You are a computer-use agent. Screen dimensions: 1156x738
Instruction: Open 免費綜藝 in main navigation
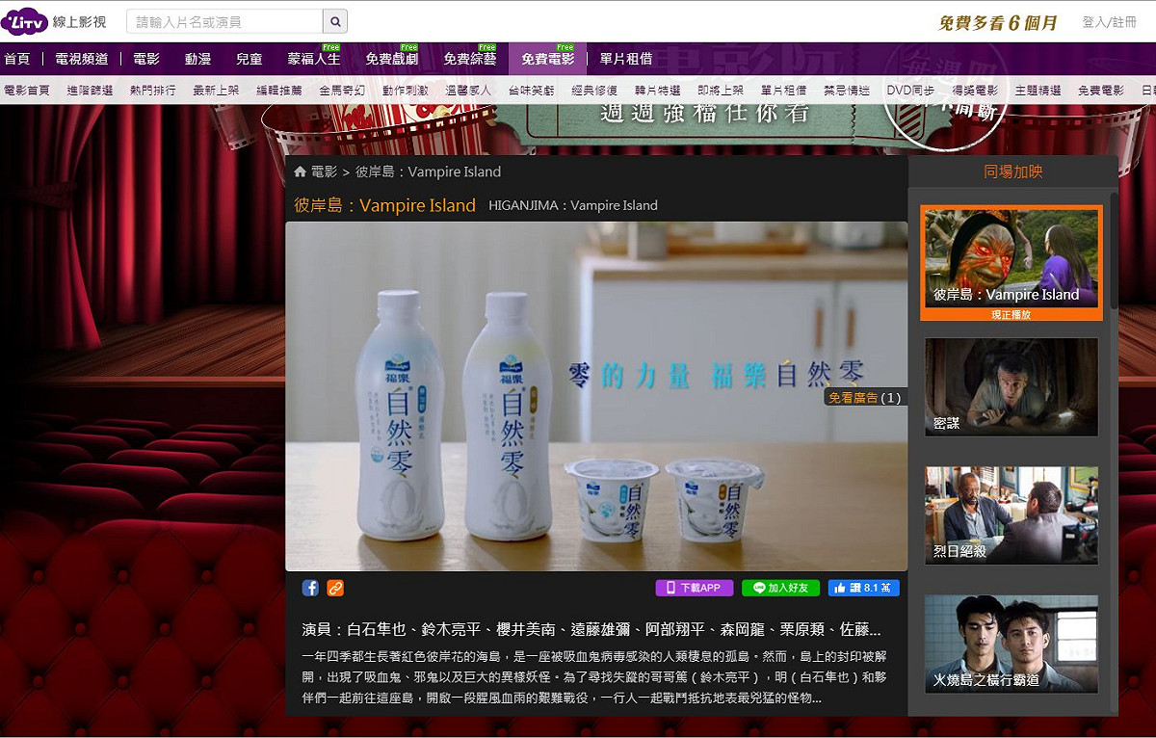[470, 59]
